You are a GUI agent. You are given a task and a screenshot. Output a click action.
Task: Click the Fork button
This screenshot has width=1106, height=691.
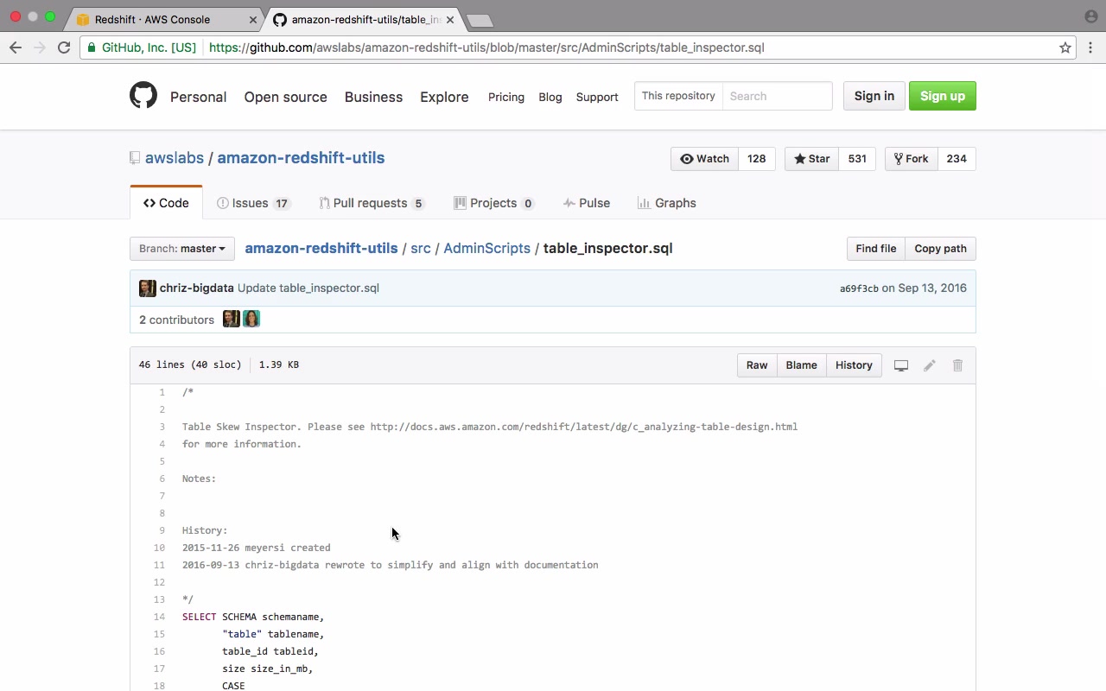tap(911, 159)
